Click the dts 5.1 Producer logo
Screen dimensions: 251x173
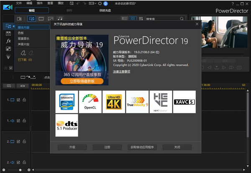(67, 125)
